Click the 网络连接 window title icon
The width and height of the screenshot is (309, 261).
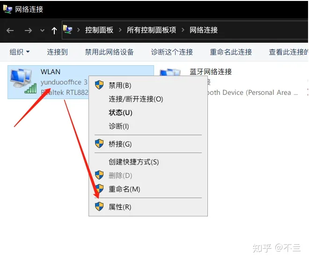pyautogui.click(x=7, y=9)
